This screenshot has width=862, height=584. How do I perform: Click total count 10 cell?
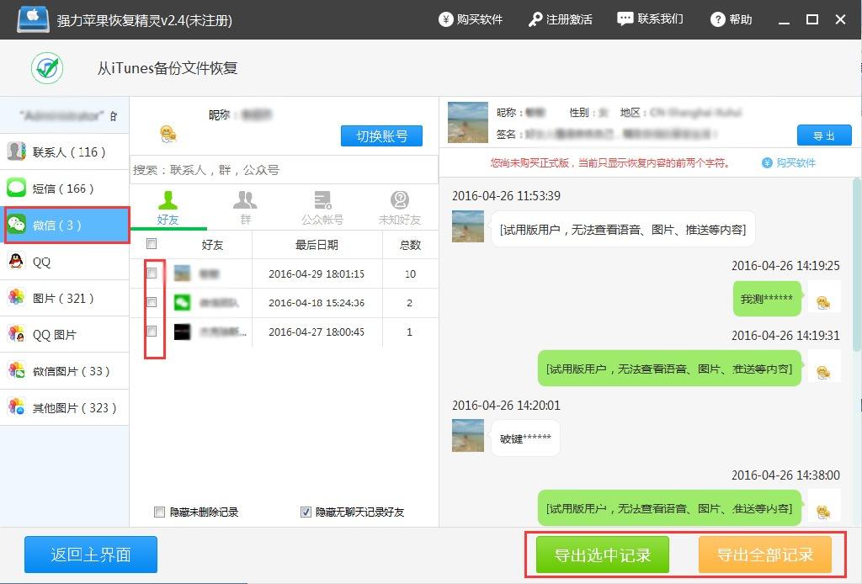coord(410,273)
